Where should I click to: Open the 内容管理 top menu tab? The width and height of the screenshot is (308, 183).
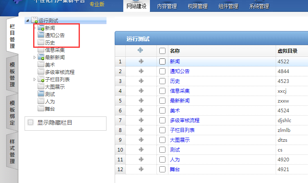pos(166,6)
